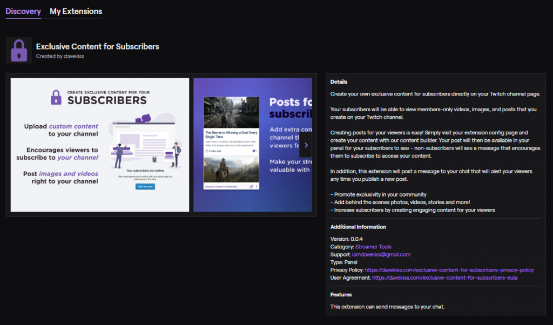The width and height of the screenshot is (553, 325).
Task: Click the 'Details' heading
Action: (x=339, y=82)
